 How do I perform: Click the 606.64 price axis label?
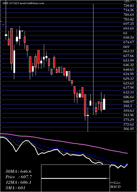pos(129,97)
